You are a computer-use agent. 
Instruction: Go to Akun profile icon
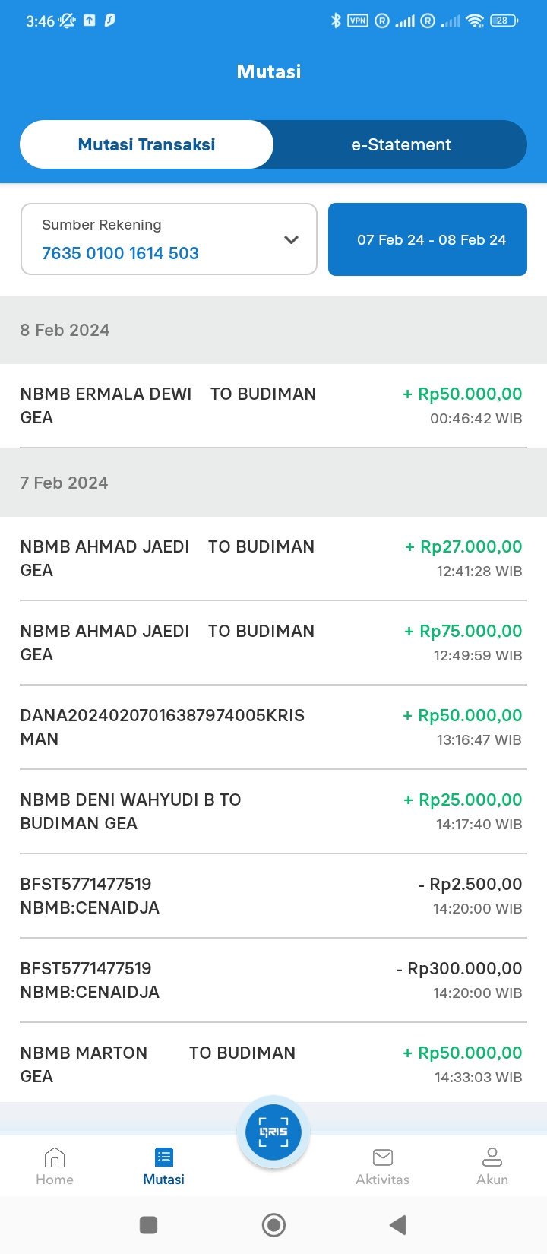[492, 1157]
